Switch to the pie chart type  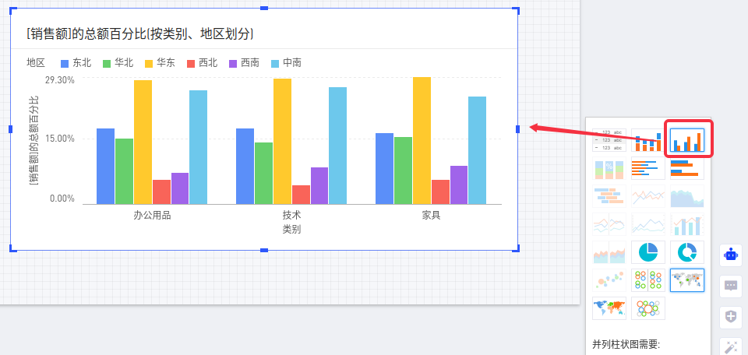coord(648,252)
